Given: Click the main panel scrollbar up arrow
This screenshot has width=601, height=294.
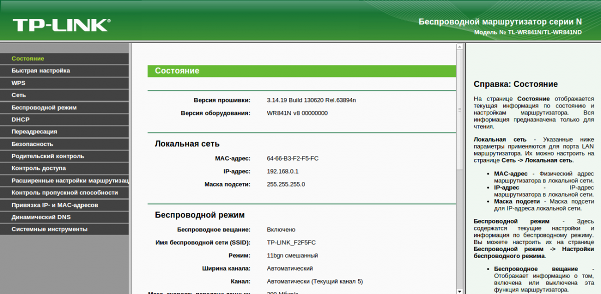Looking at the screenshot, I should point(459,47).
